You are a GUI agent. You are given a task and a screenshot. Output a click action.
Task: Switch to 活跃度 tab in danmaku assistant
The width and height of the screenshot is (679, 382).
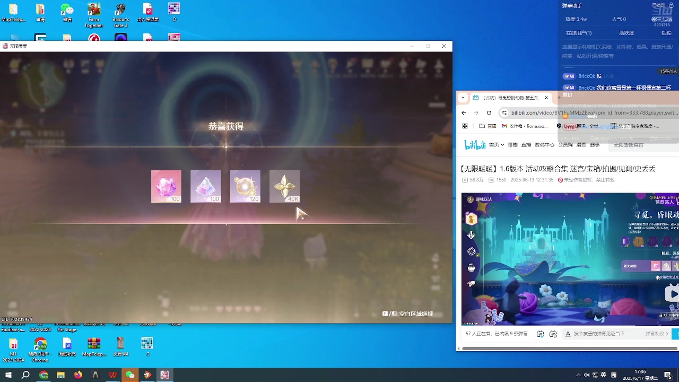(626, 33)
